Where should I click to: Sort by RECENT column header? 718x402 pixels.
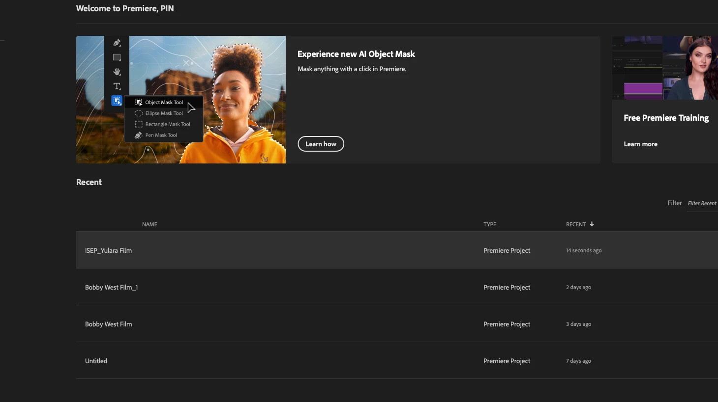[x=576, y=224]
